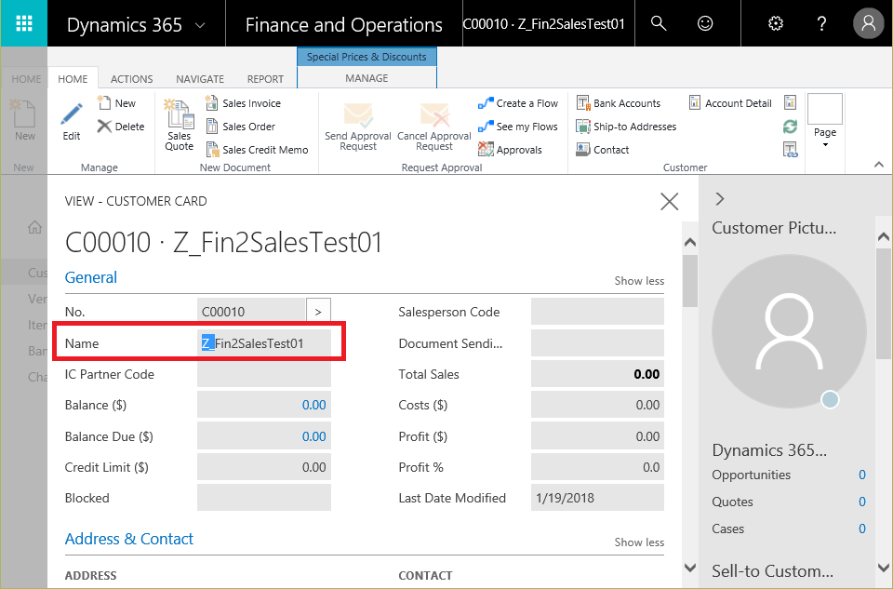The width and height of the screenshot is (893, 589).
Task: Click See my Flows
Action: pyautogui.click(x=518, y=127)
